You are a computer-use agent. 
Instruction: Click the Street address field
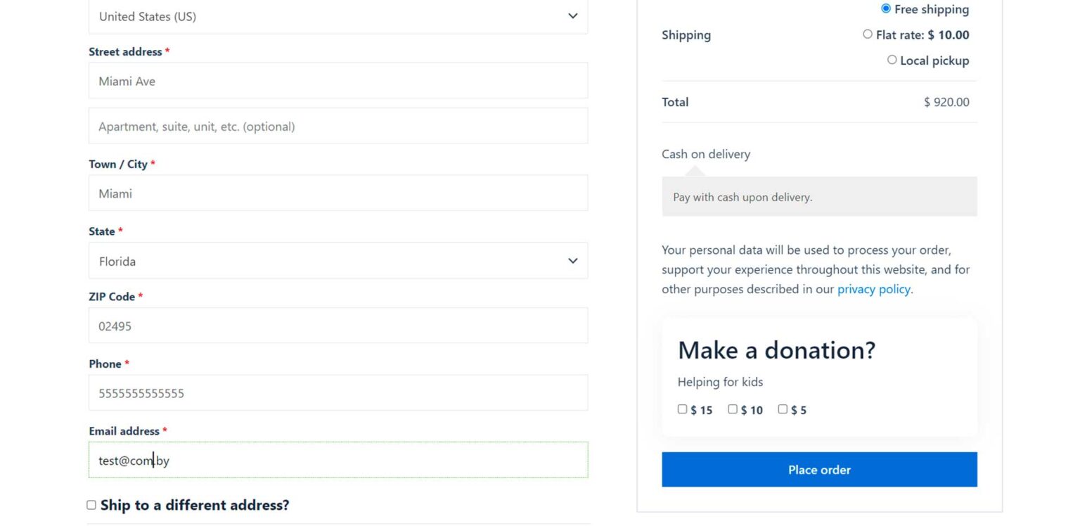coord(337,80)
